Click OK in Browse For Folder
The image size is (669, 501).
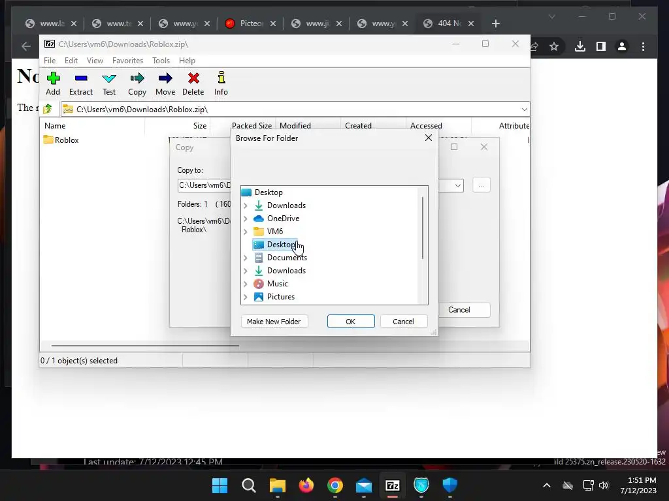[351, 322]
